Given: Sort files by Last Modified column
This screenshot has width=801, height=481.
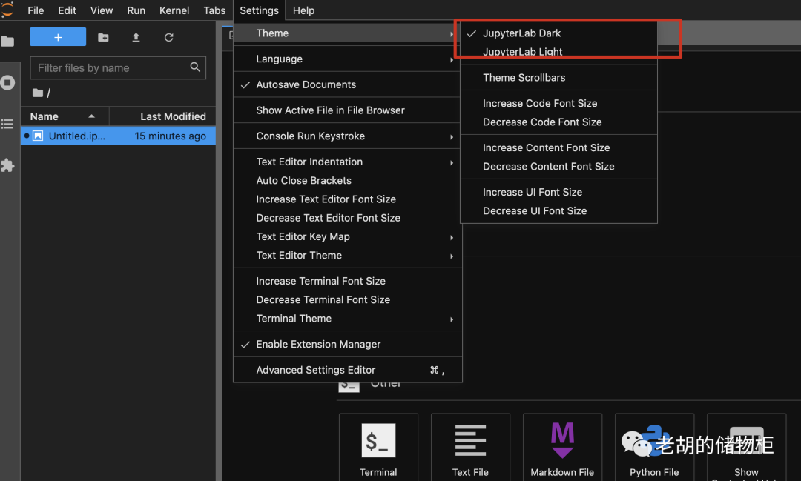Looking at the screenshot, I should 162,116.
